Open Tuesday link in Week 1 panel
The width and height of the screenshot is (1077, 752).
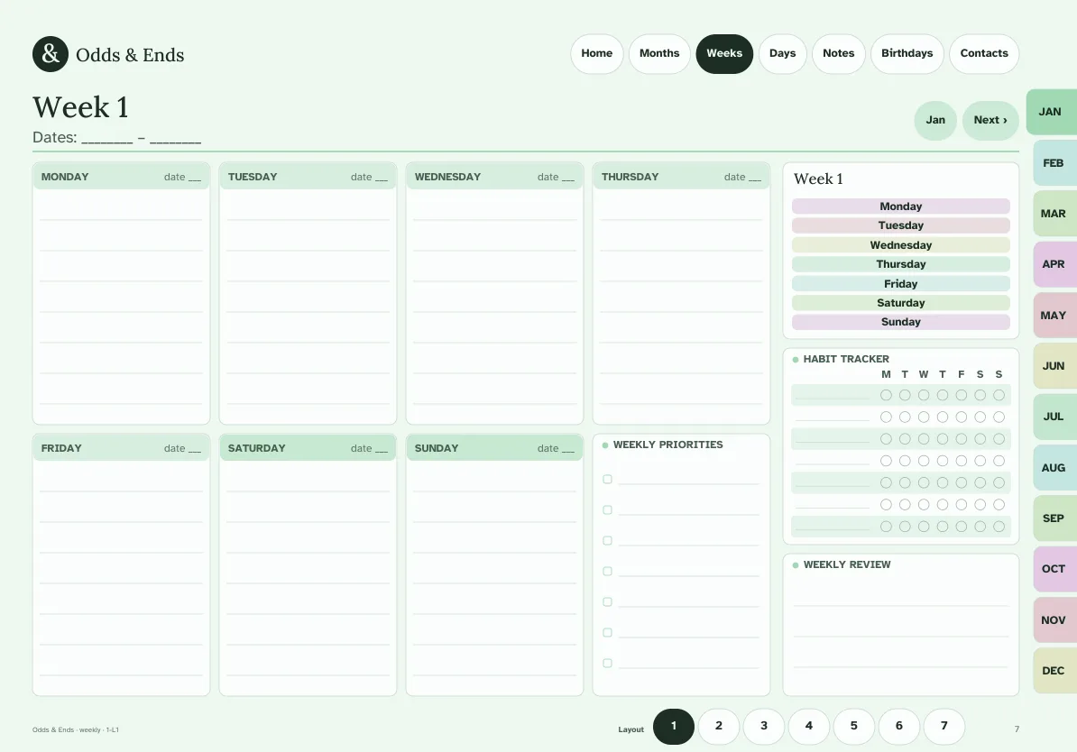(900, 225)
